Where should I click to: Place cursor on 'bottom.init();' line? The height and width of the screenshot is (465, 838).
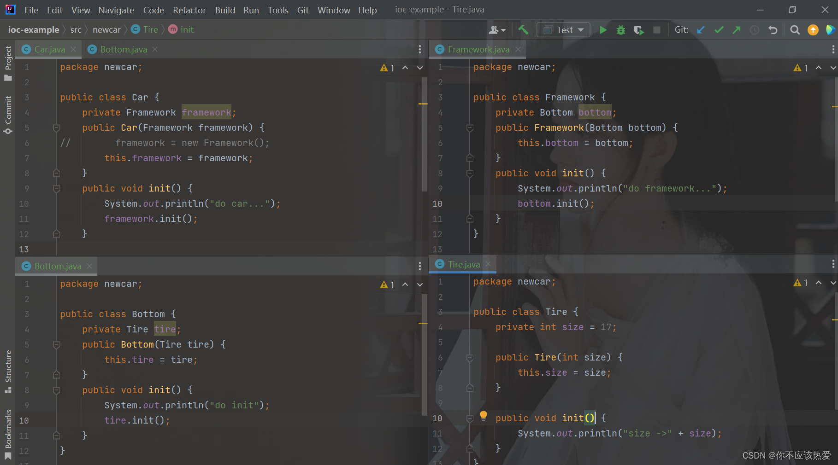[x=555, y=203]
